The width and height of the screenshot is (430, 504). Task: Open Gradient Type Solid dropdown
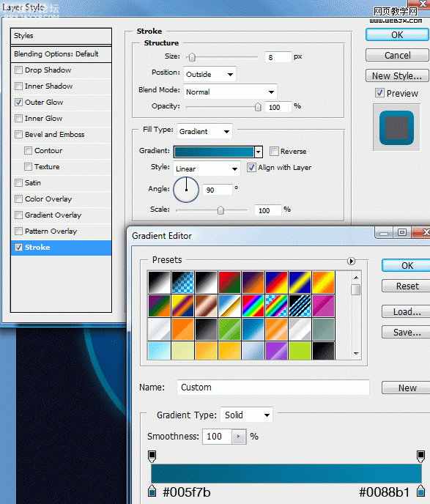[246, 415]
